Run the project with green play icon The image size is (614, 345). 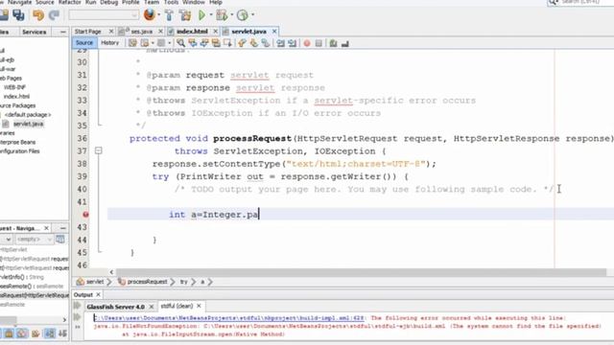pyautogui.click(x=202, y=15)
